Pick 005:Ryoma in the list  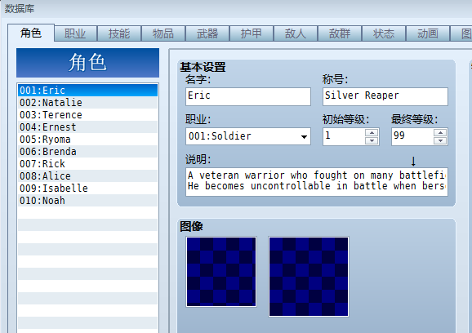point(87,140)
